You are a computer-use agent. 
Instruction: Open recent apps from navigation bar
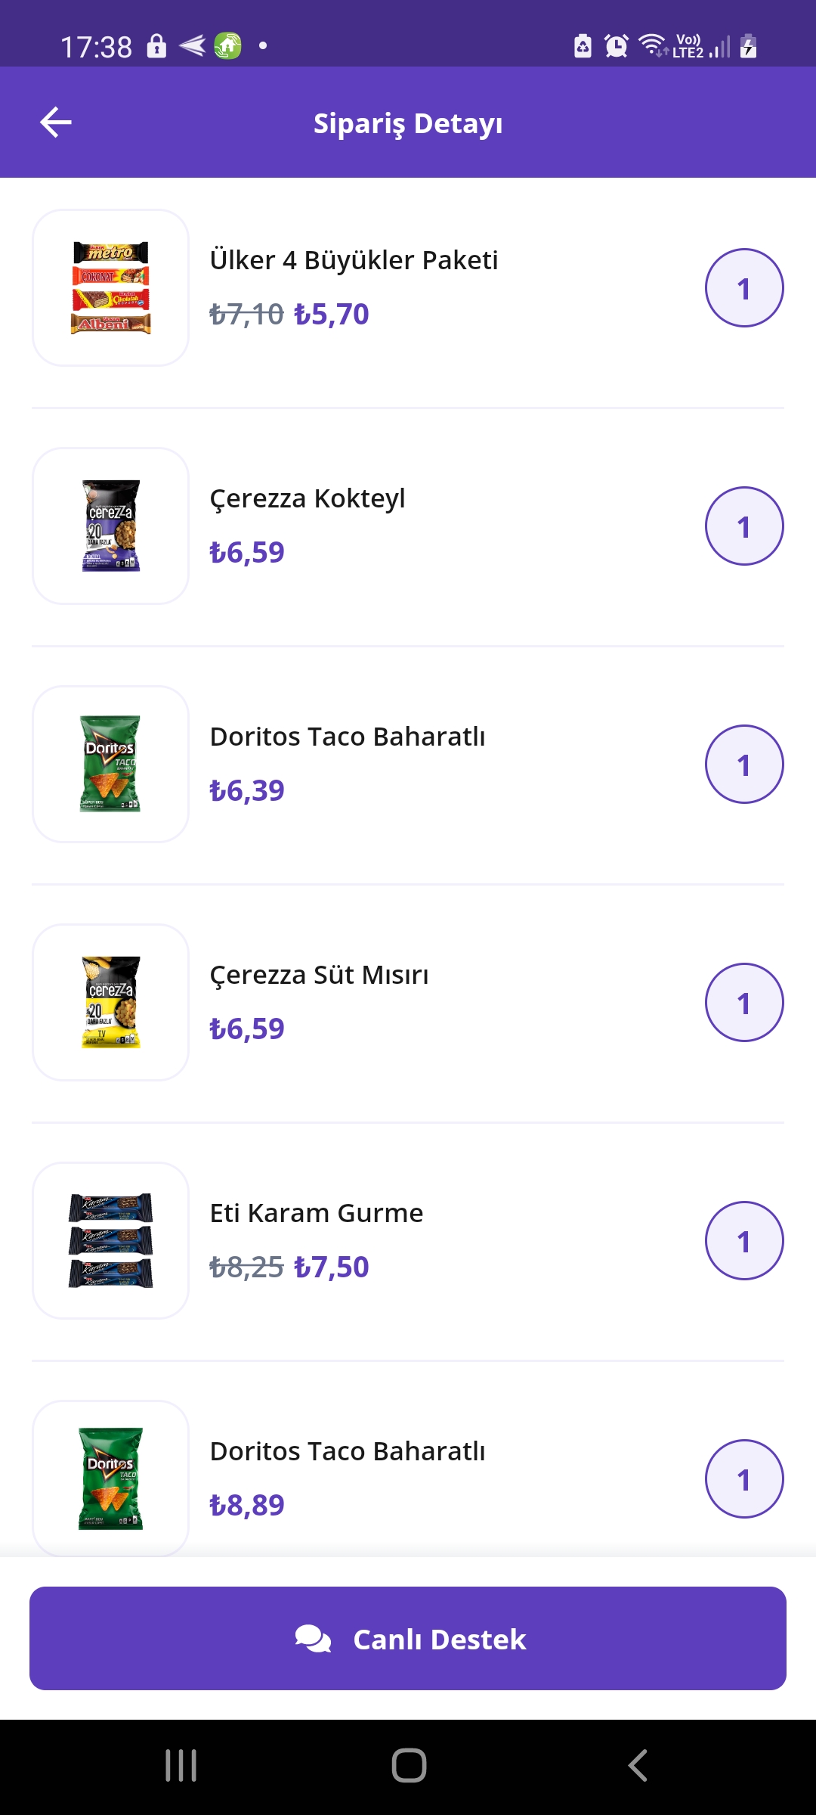[181, 1766]
